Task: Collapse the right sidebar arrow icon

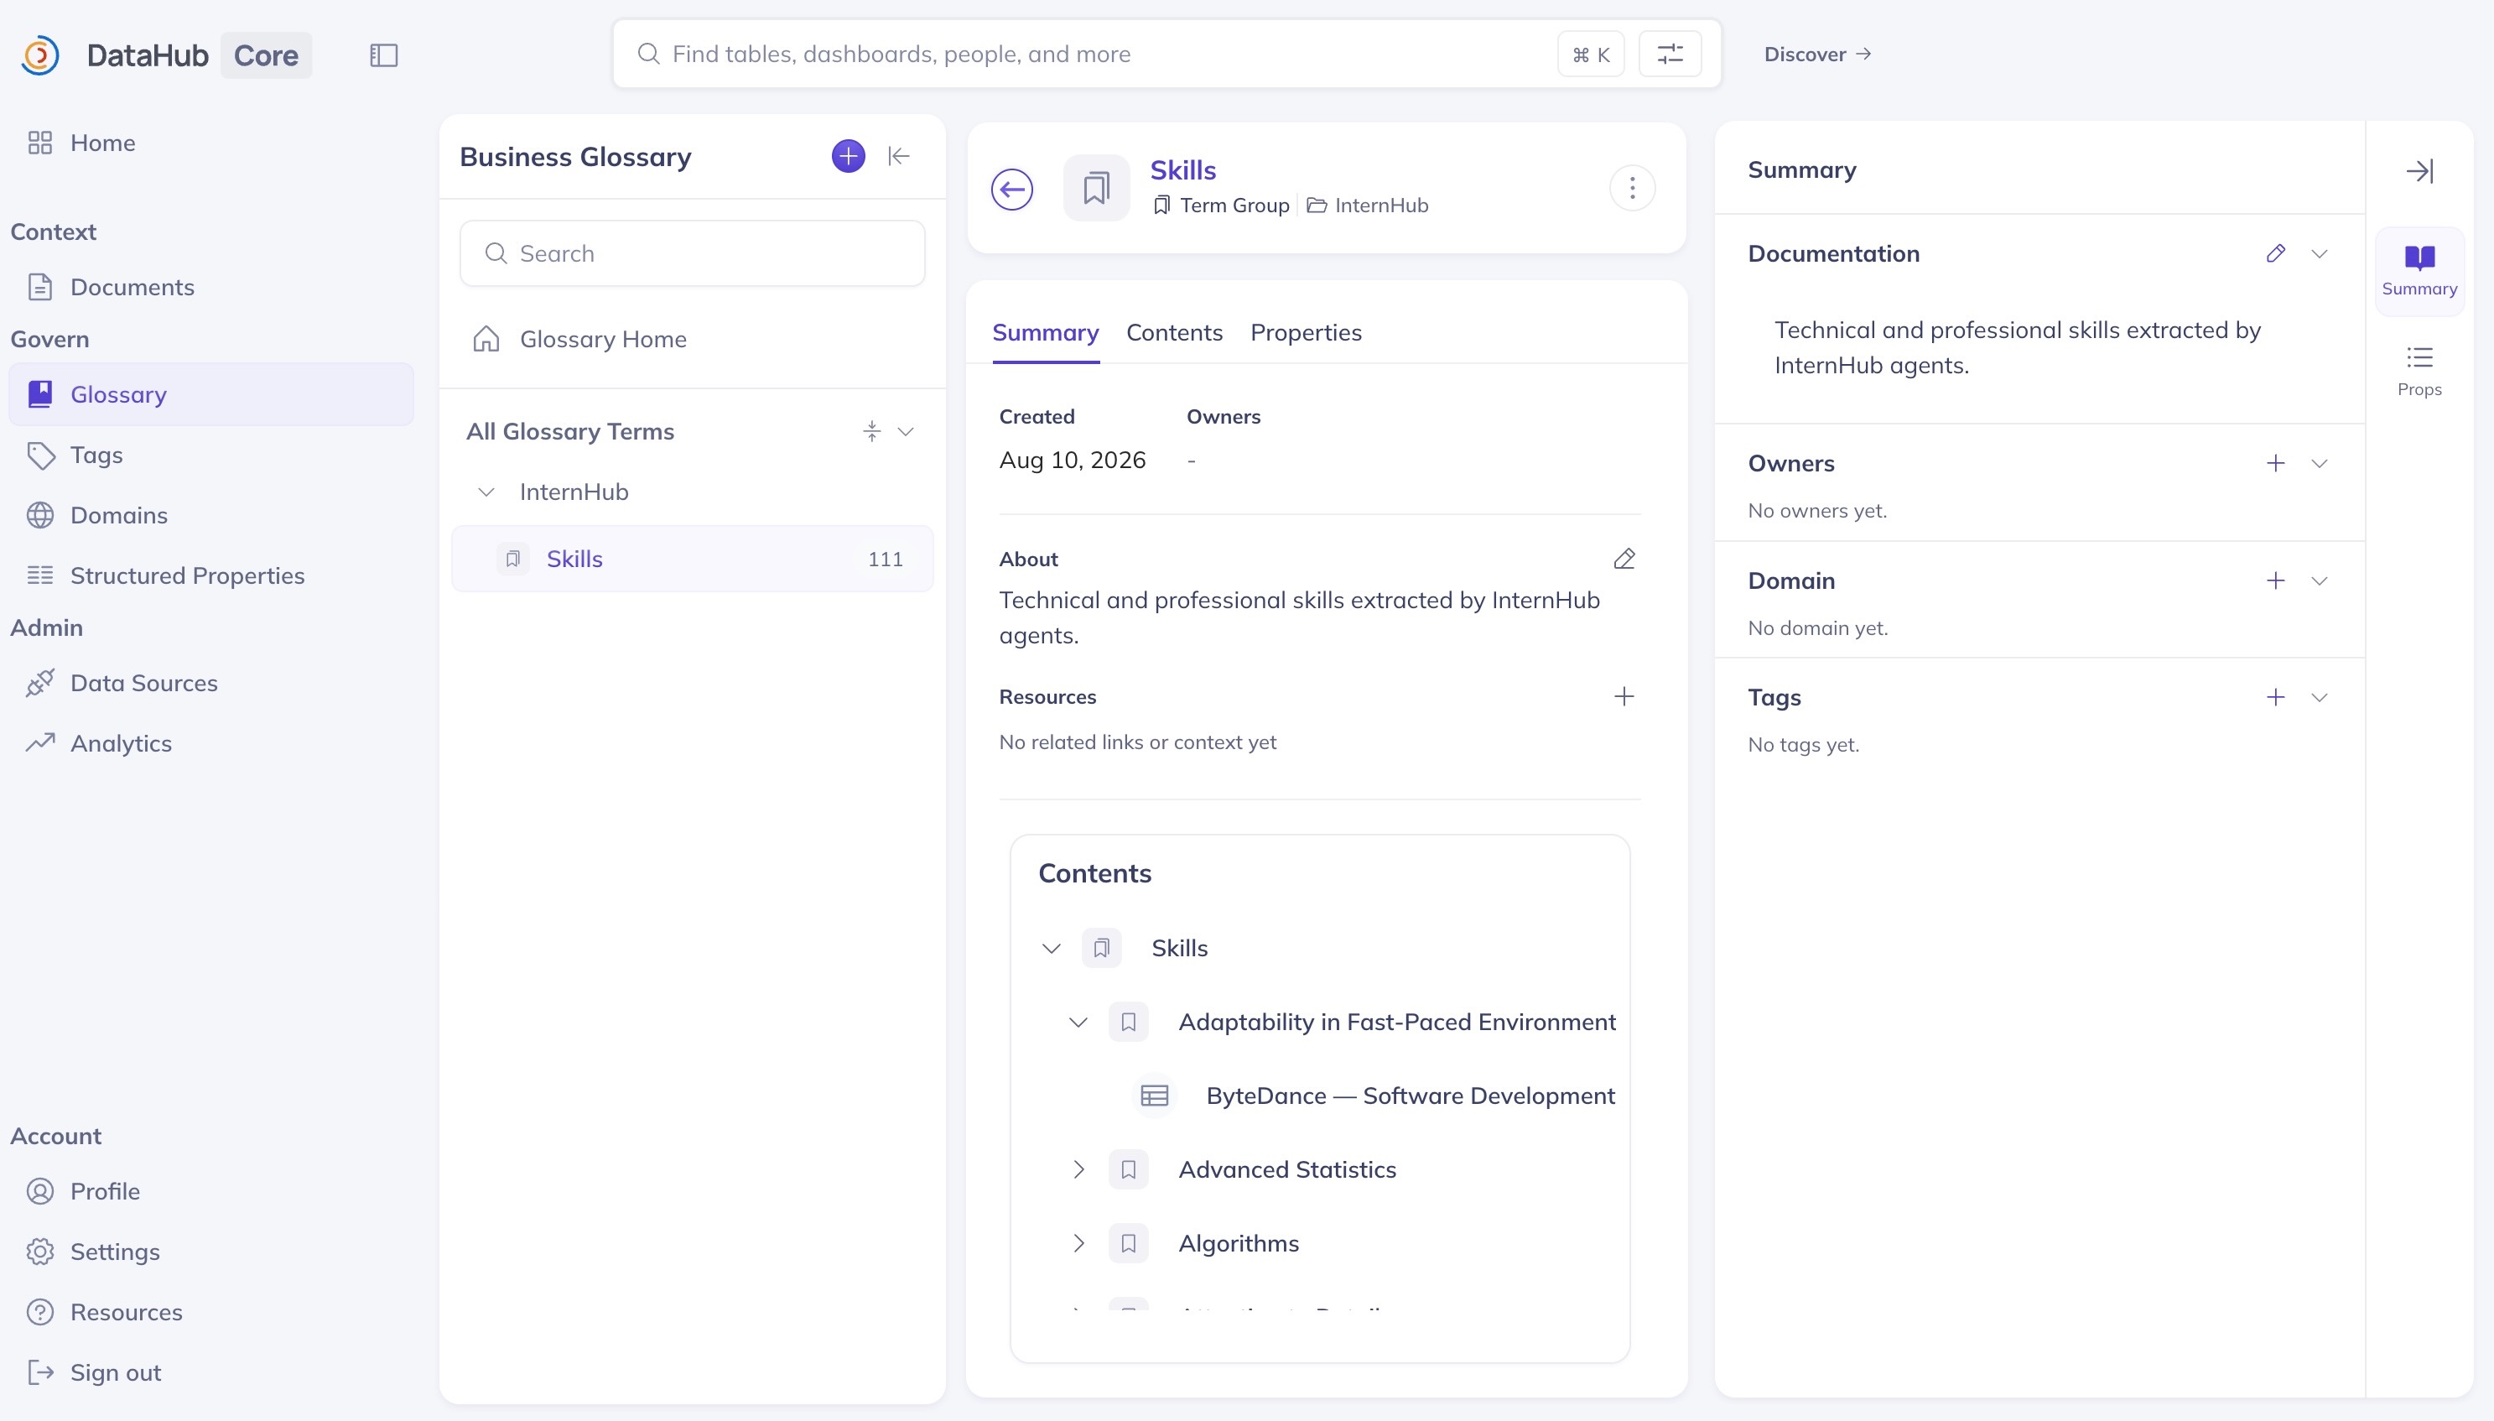Action: tap(2419, 171)
